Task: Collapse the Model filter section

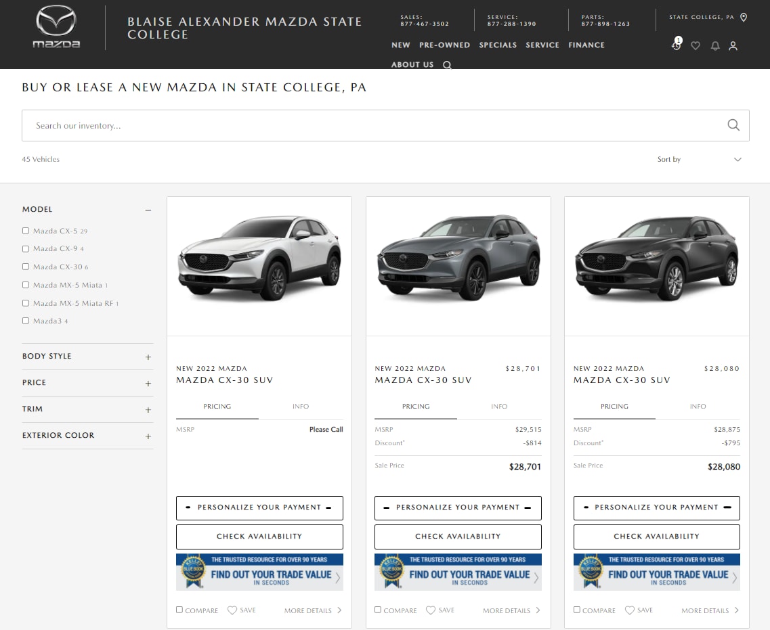Action: tap(148, 210)
